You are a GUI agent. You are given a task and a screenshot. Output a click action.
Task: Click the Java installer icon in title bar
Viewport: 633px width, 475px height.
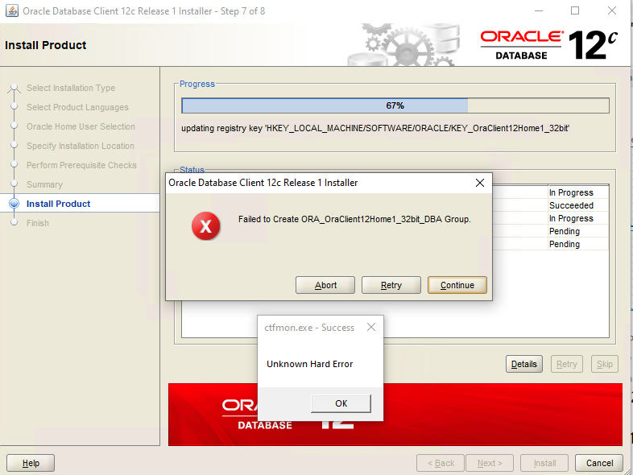[11, 11]
